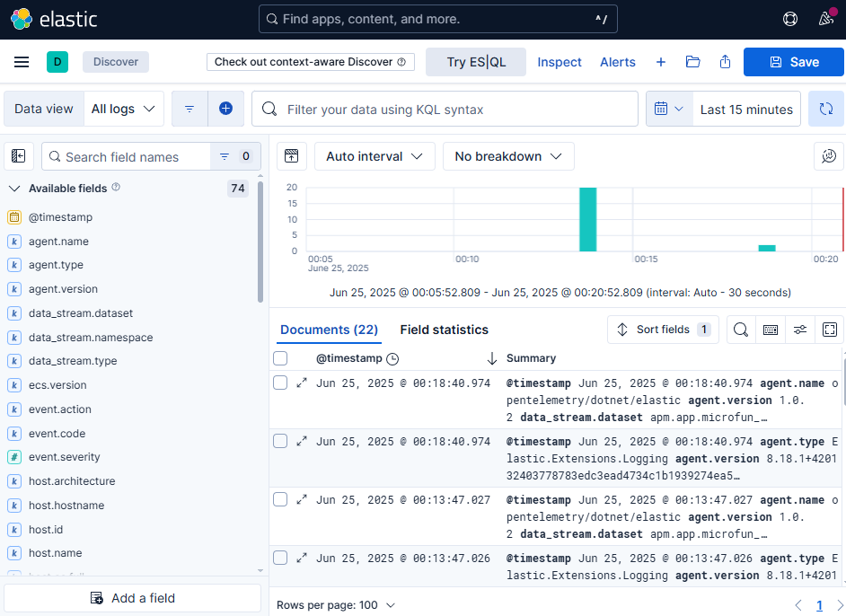Collapse the Available fields section
The height and width of the screenshot is (616, 846).
[14, 189]
